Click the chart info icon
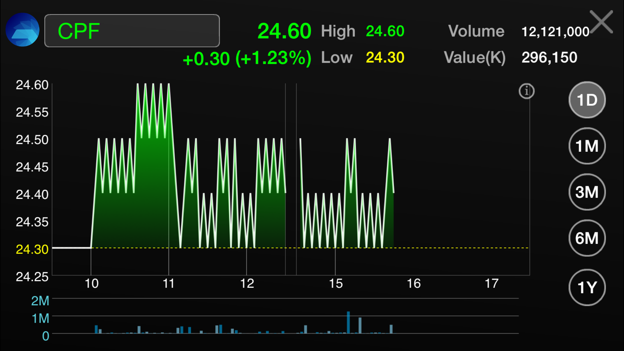This screenshot has height=351, width=624. [x=526, y=91]
